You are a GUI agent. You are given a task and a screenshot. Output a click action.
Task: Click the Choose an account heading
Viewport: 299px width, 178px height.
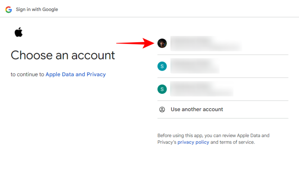63,55
